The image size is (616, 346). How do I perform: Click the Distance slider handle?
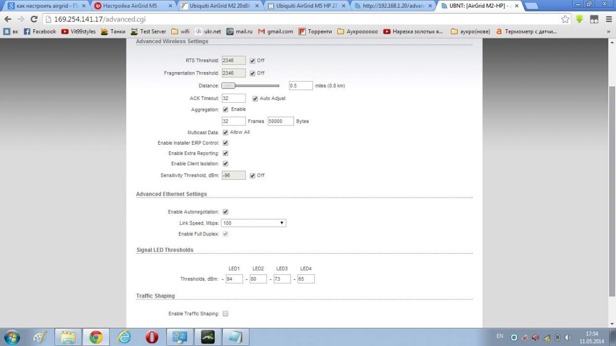(x=228, y=86)
